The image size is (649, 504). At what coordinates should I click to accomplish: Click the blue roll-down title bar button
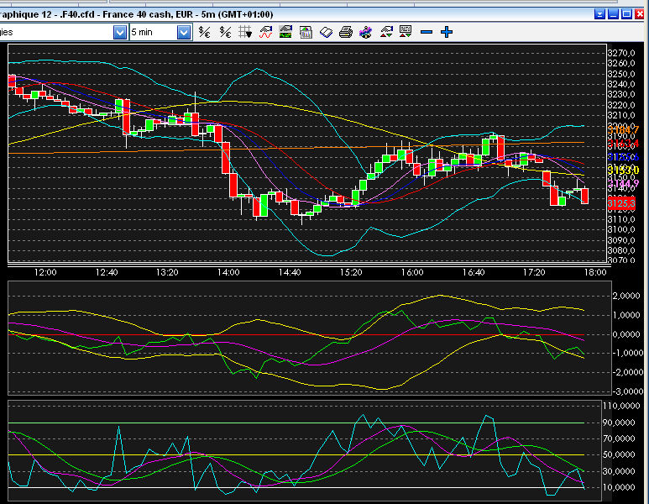pyautogui.click(x=599, y=14)
